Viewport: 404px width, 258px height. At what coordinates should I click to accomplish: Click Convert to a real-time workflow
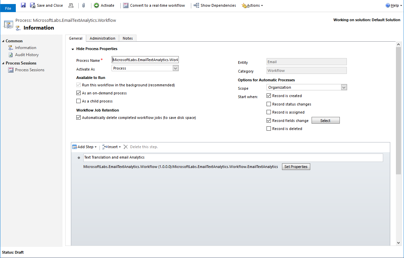157,5
